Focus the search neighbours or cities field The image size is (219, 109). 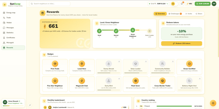(x=50, y=4)
